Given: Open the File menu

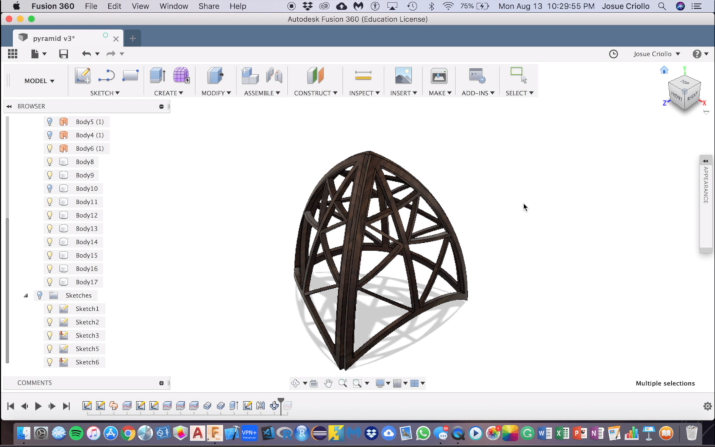Looking at the screenshot, I should (x=91, y=6).
